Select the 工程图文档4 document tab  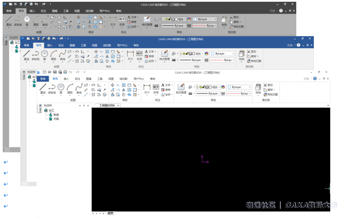coord(107,105)
